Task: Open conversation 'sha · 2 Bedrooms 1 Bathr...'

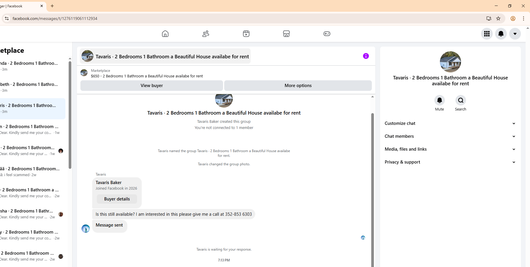Action: click(33, 214)
